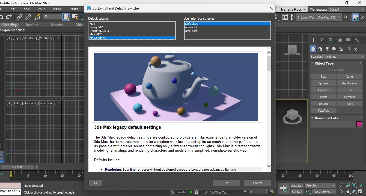This screenshot has height=196, width=366.
Task: Click the Teapot primitive button
Action: pos(323,104)
